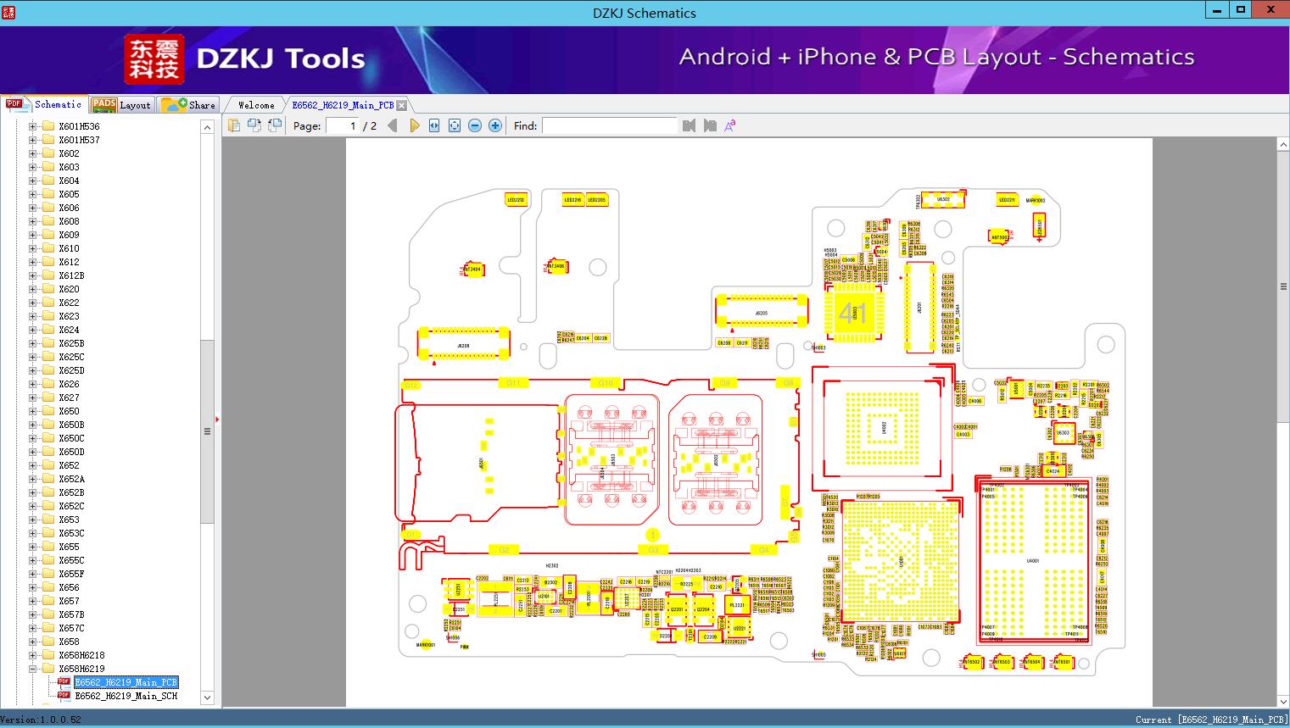Viewport: 1290px width, 728px height.
Task: Select the X658H6218 tree item
Action: point(81,655)
